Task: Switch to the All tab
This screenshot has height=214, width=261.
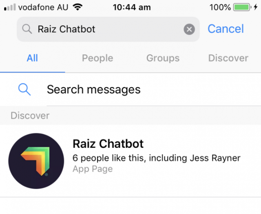Action: [x=32, y=58]
